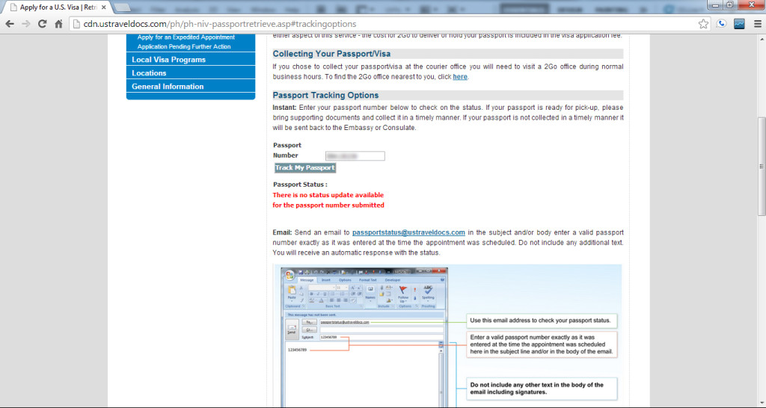Open a new browser tab
Image resolution: width=766 pixels, height=408 pixels.
point(122,7)
